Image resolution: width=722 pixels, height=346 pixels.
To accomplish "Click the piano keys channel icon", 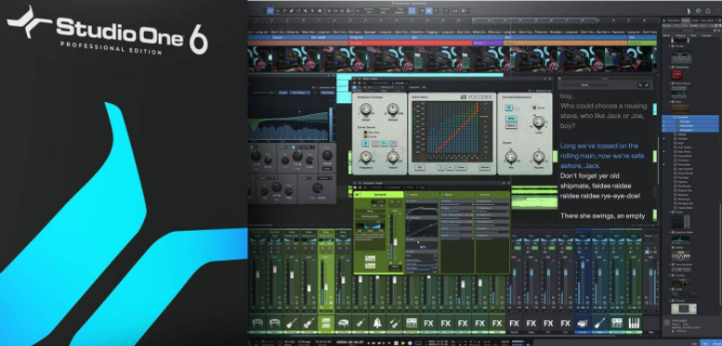I will (634, 323).
